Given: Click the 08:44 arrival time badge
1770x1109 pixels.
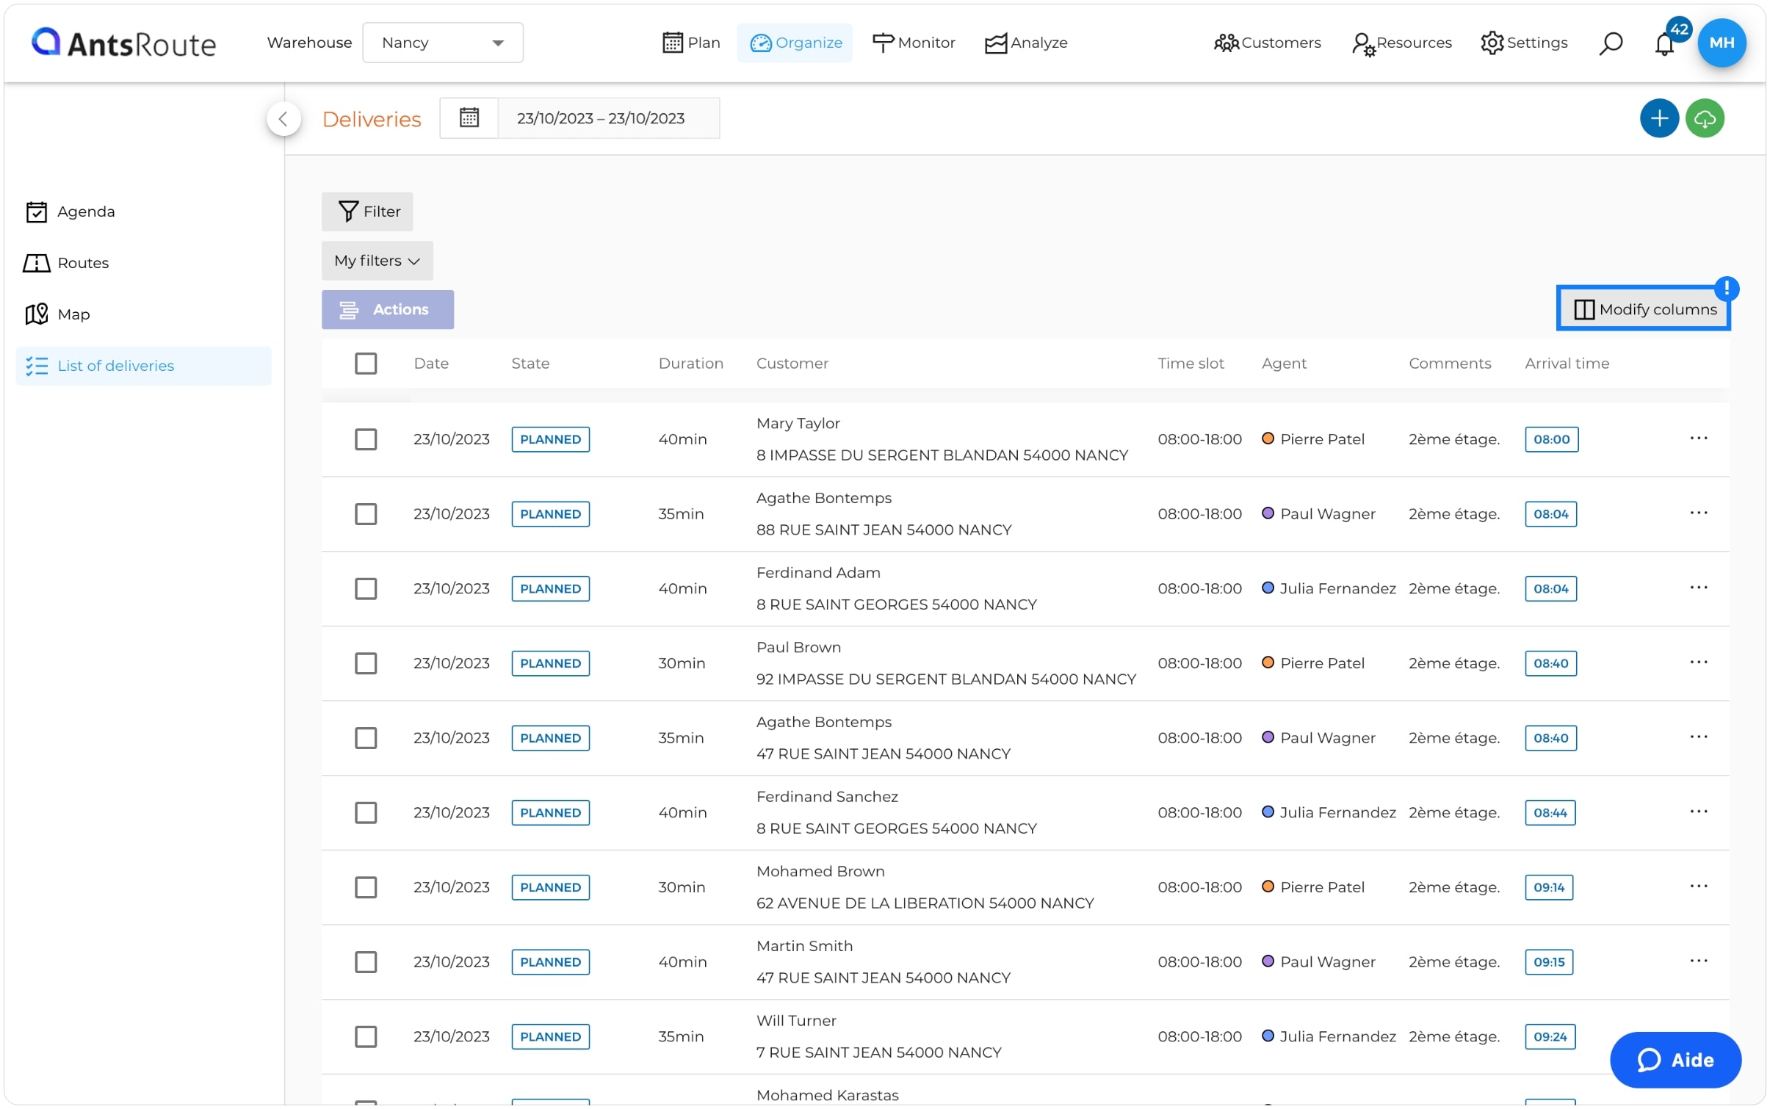Looking at the screenshot, I should pyautogui.click(x=1550, y=813).
